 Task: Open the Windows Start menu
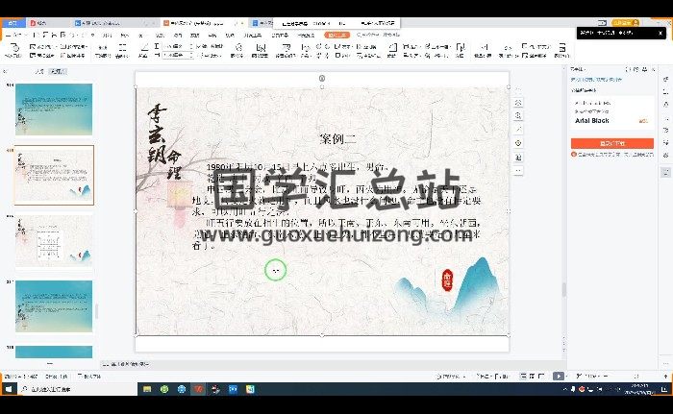pyautogui.click(x=8, y=389)
